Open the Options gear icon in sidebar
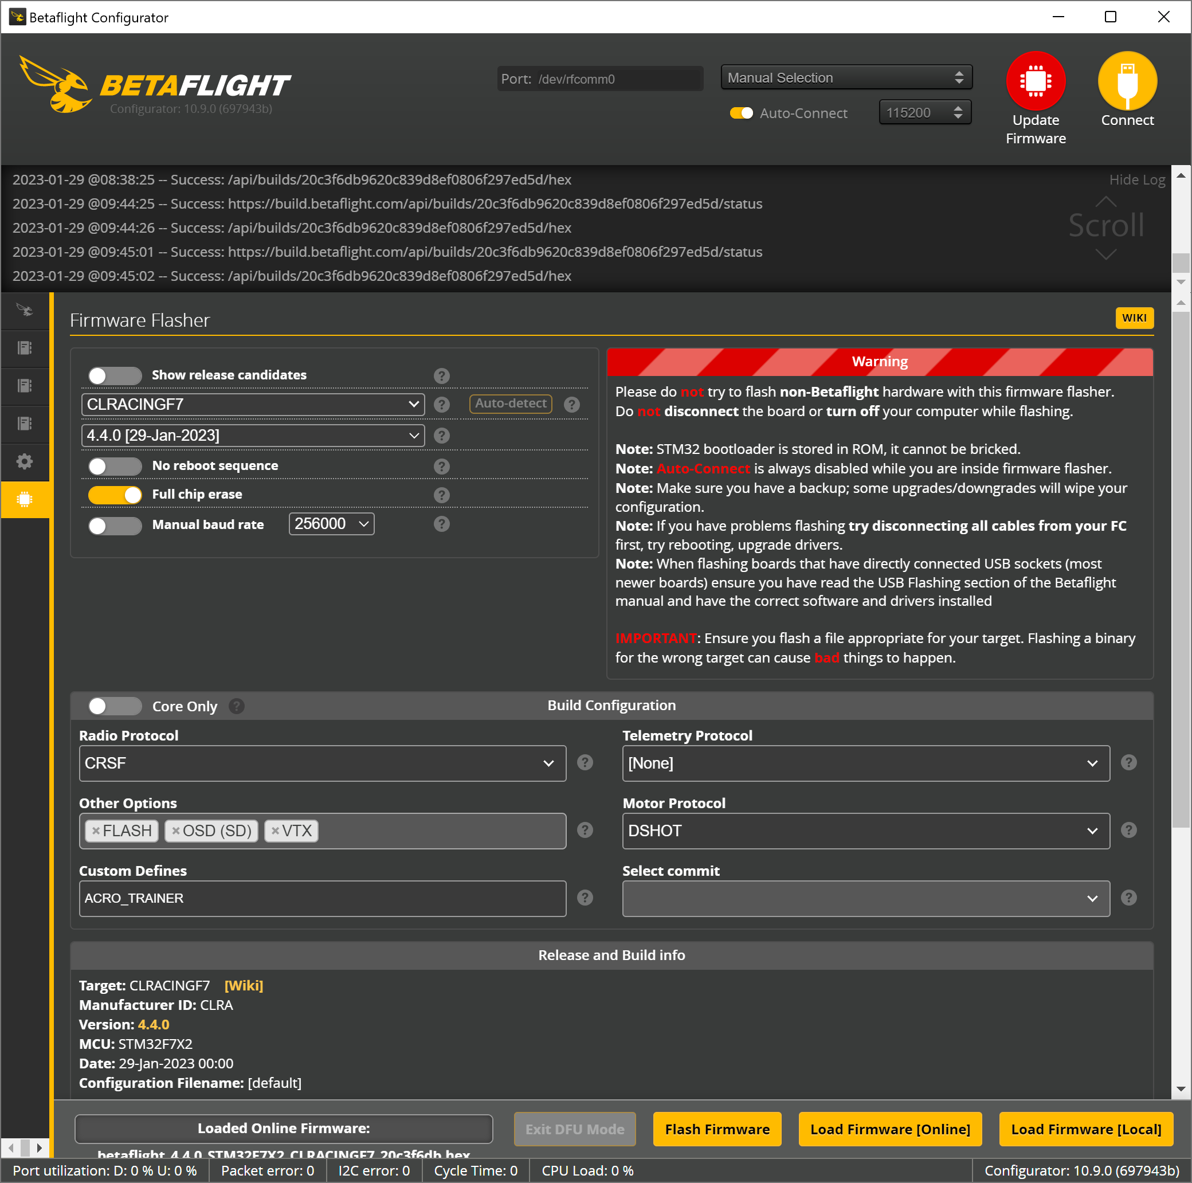 point(25,461)
